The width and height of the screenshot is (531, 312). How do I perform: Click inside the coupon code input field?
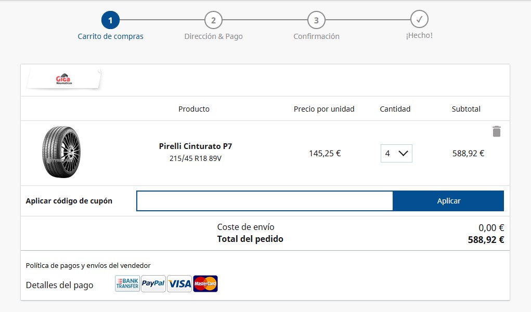(264, 201)
